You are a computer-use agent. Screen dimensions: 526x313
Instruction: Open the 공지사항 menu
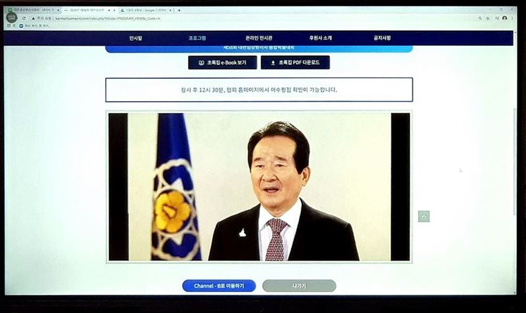(382, 38)
